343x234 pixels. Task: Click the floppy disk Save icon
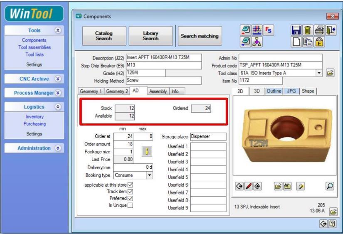pyautogui.click(x=296, y=30)
